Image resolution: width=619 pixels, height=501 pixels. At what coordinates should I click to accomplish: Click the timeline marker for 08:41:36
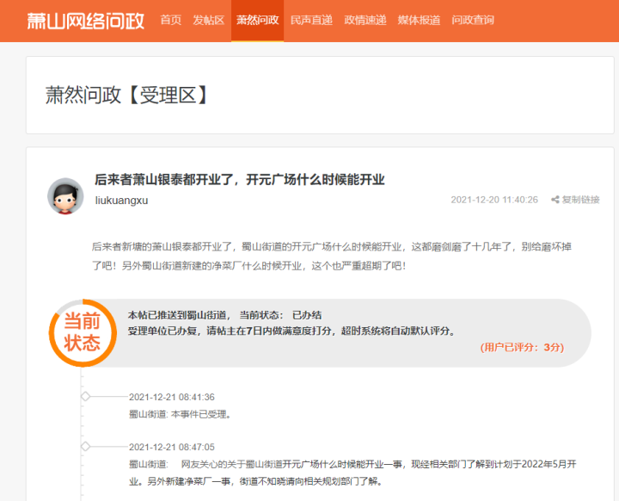coord(85,396)
